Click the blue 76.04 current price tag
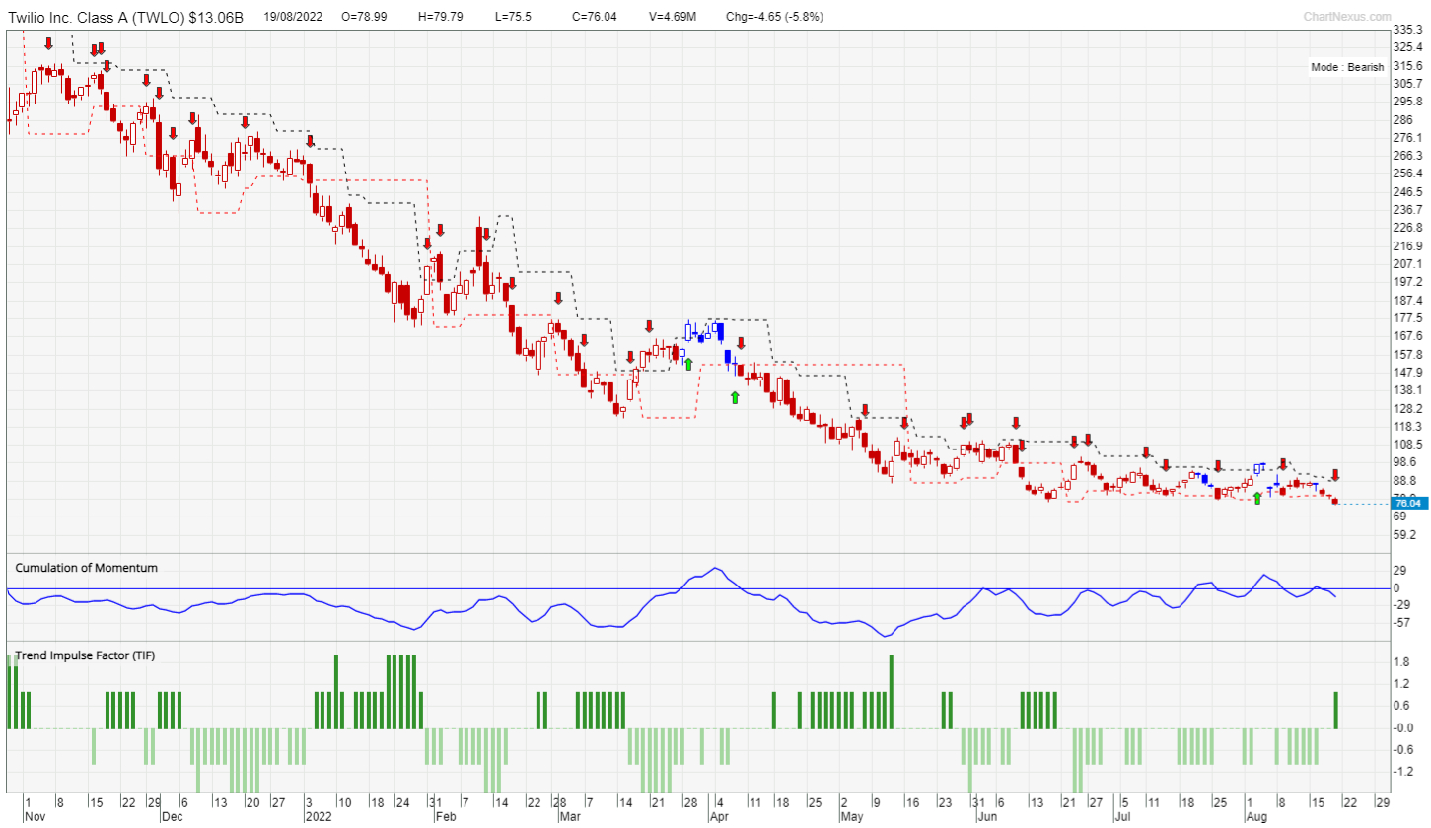Image resolution: width=1431 pixels, height=828 pixels. click(x=1410, y=504)
